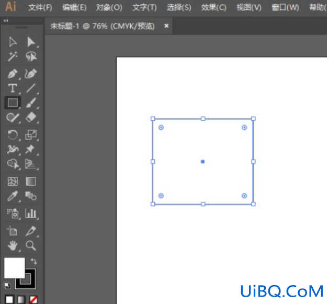Select the Selection tool (hollow arrow)
The image size is (329, 304).
[13, 42]
